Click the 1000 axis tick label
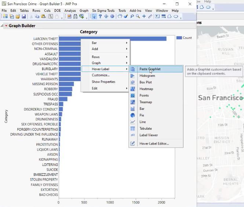Image resolution: width=244 pixels, height=207 pixels. point(110,203)
